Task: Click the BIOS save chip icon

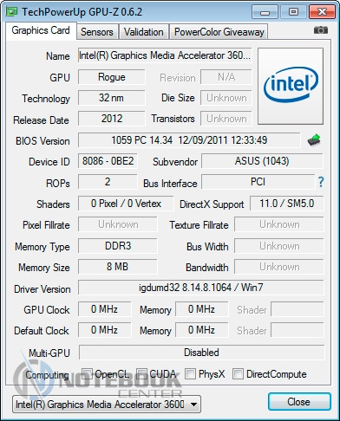Action: (314, 140)
